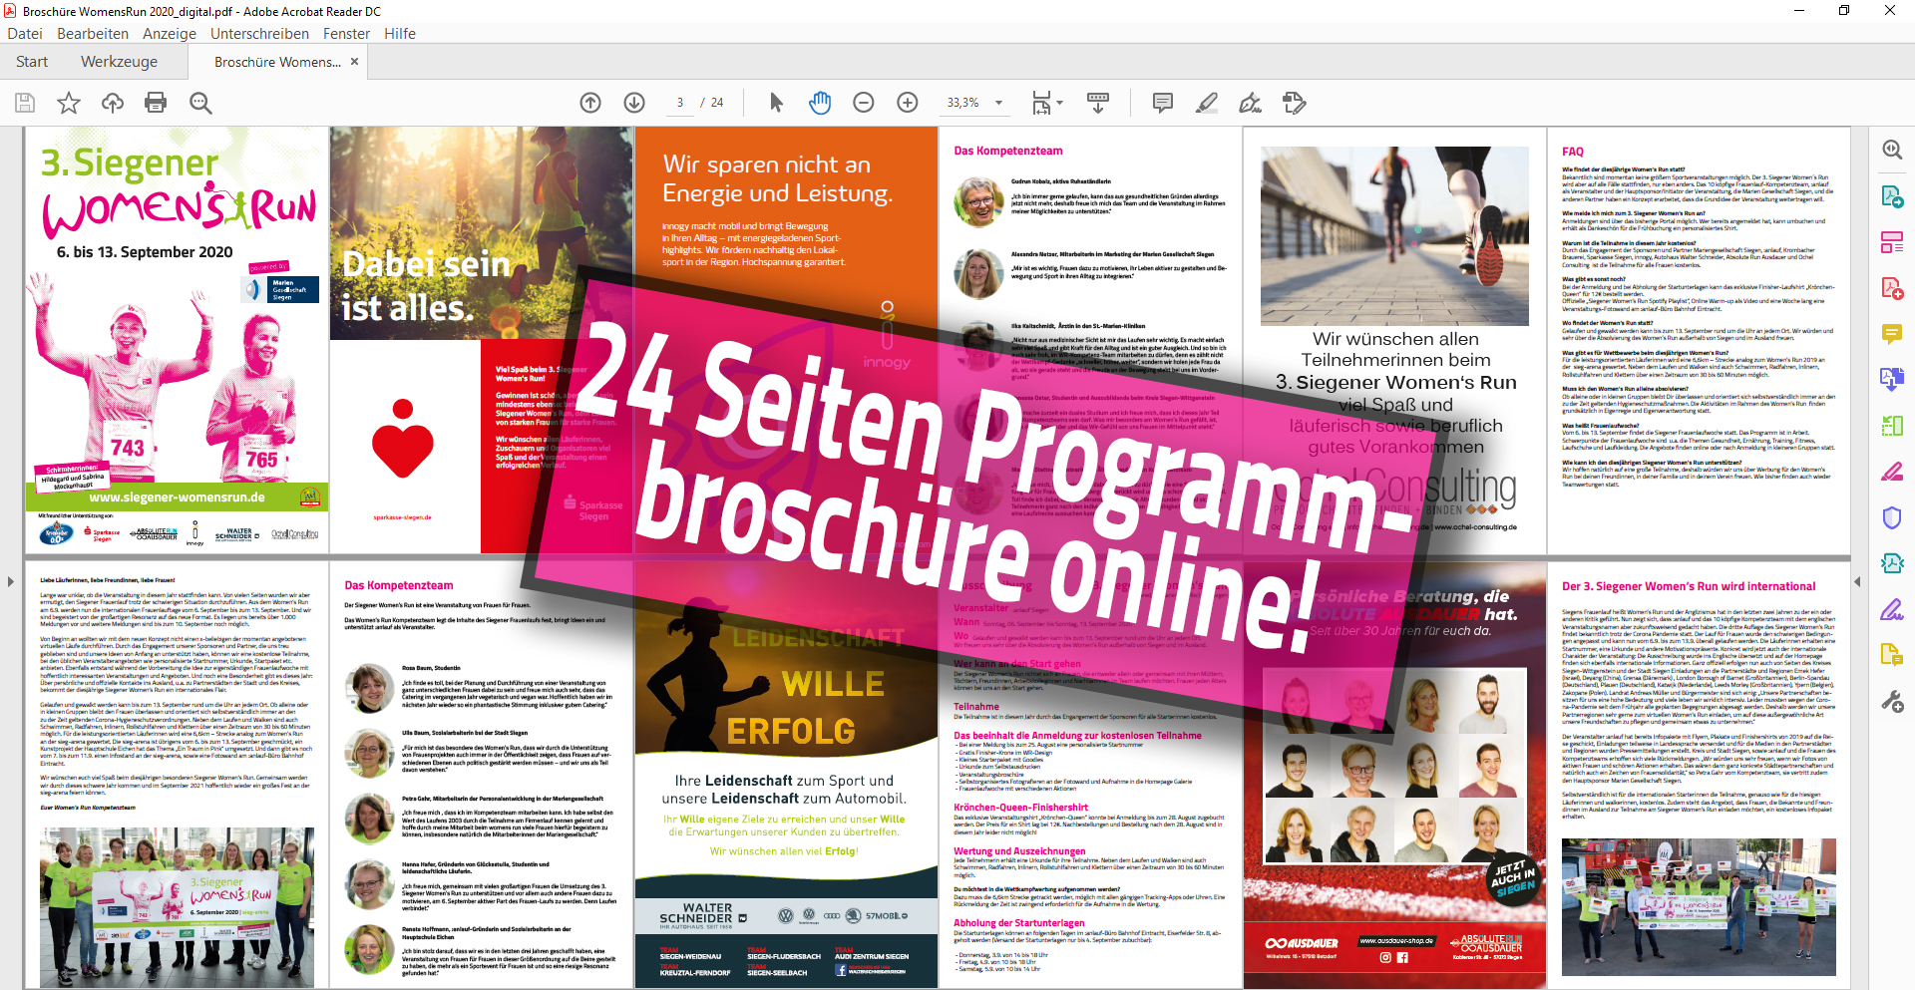Open the Fenster menu
This screenshot has width=1915, height=990.
[346, 33]
